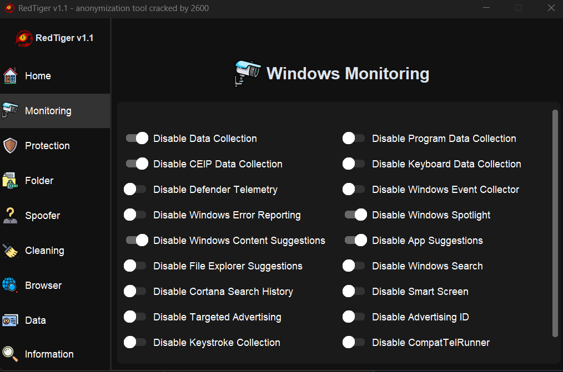
Task: Turn off Disable Windows Spotlight toggle
Action: point(356,215)
